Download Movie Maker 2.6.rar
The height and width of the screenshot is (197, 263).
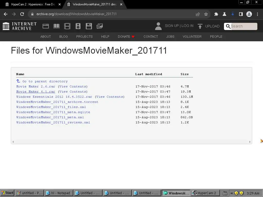pos(35,87)
